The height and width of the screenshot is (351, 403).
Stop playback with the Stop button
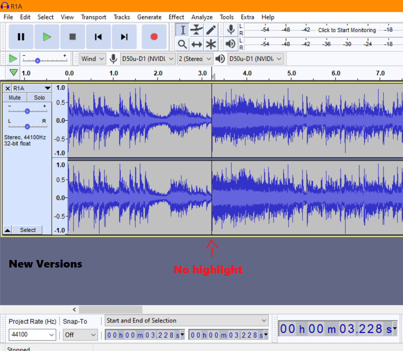73,37
